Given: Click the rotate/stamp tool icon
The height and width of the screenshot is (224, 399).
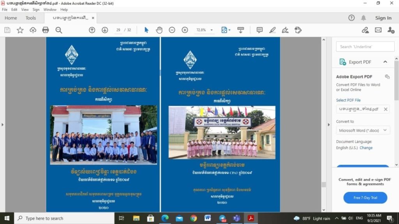Looking at the screenshot, I should [x=298, y=30].
